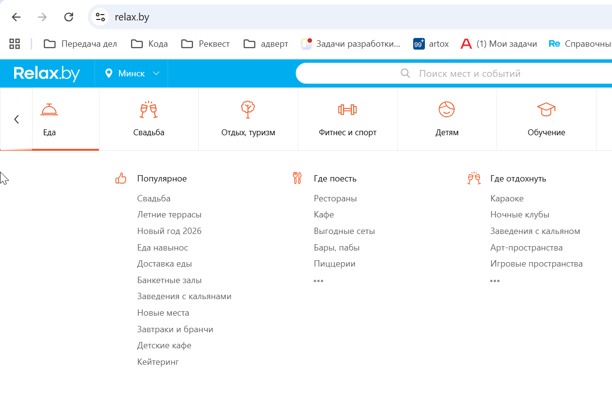Open the Минск city dropdown
The image size is (612, 394).
pos(132,73)
